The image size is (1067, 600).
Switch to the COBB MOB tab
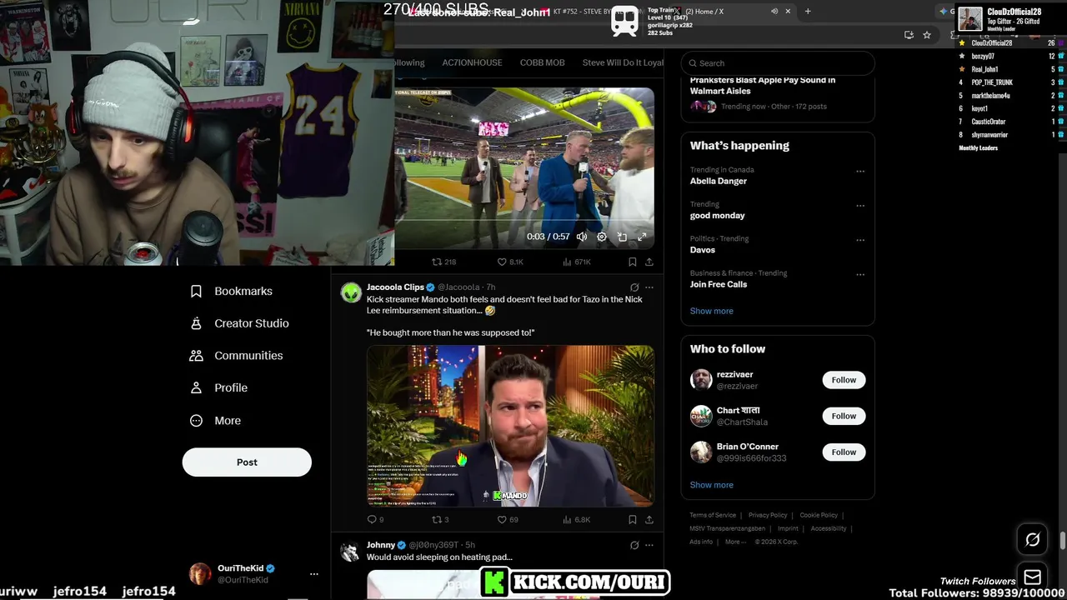[x=542, y=62]
